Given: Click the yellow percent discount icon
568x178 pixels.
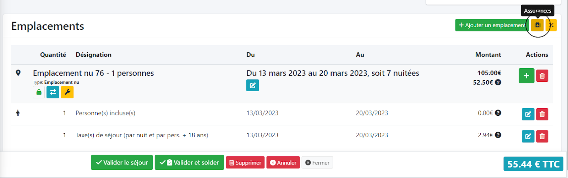Looking at the screenshot, I should click(x=551, y=25).
